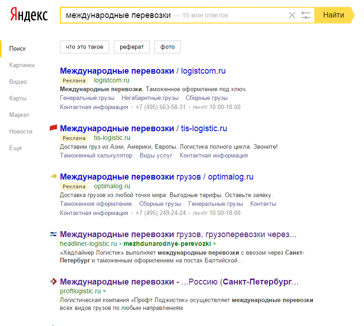This screenshot has width=364, height=326.
Task: Click red flag favicon beside tis-logistic result
Action: (53, 128)
